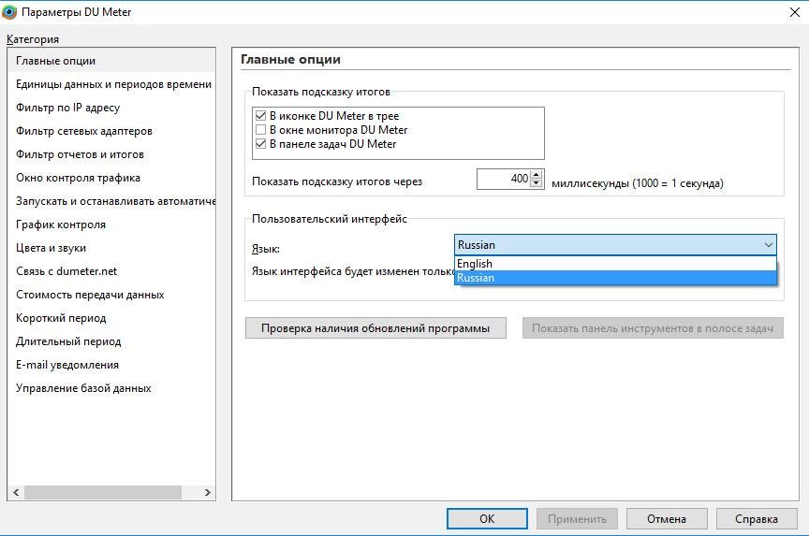Open Управление базой данных category

coord(111,388)
